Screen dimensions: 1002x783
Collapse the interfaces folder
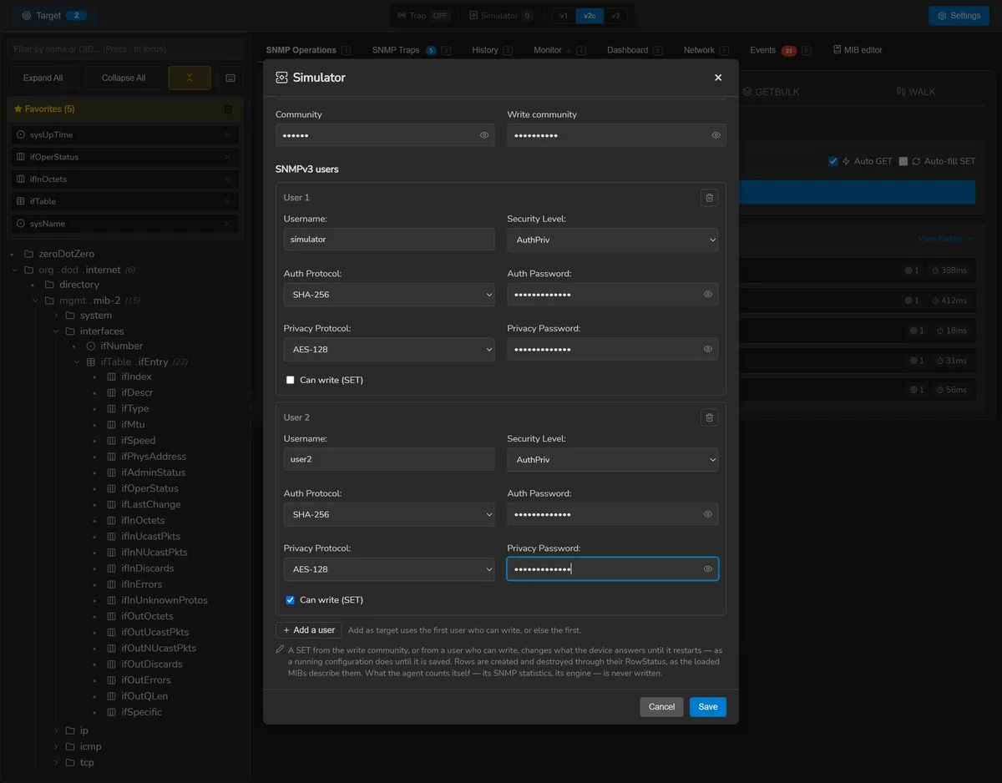pos(57,331)
